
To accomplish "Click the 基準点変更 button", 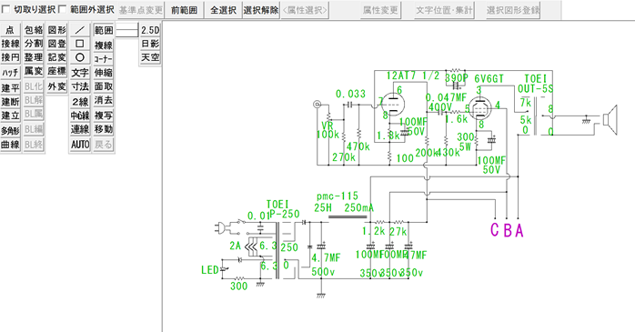I will pos(141,10).
